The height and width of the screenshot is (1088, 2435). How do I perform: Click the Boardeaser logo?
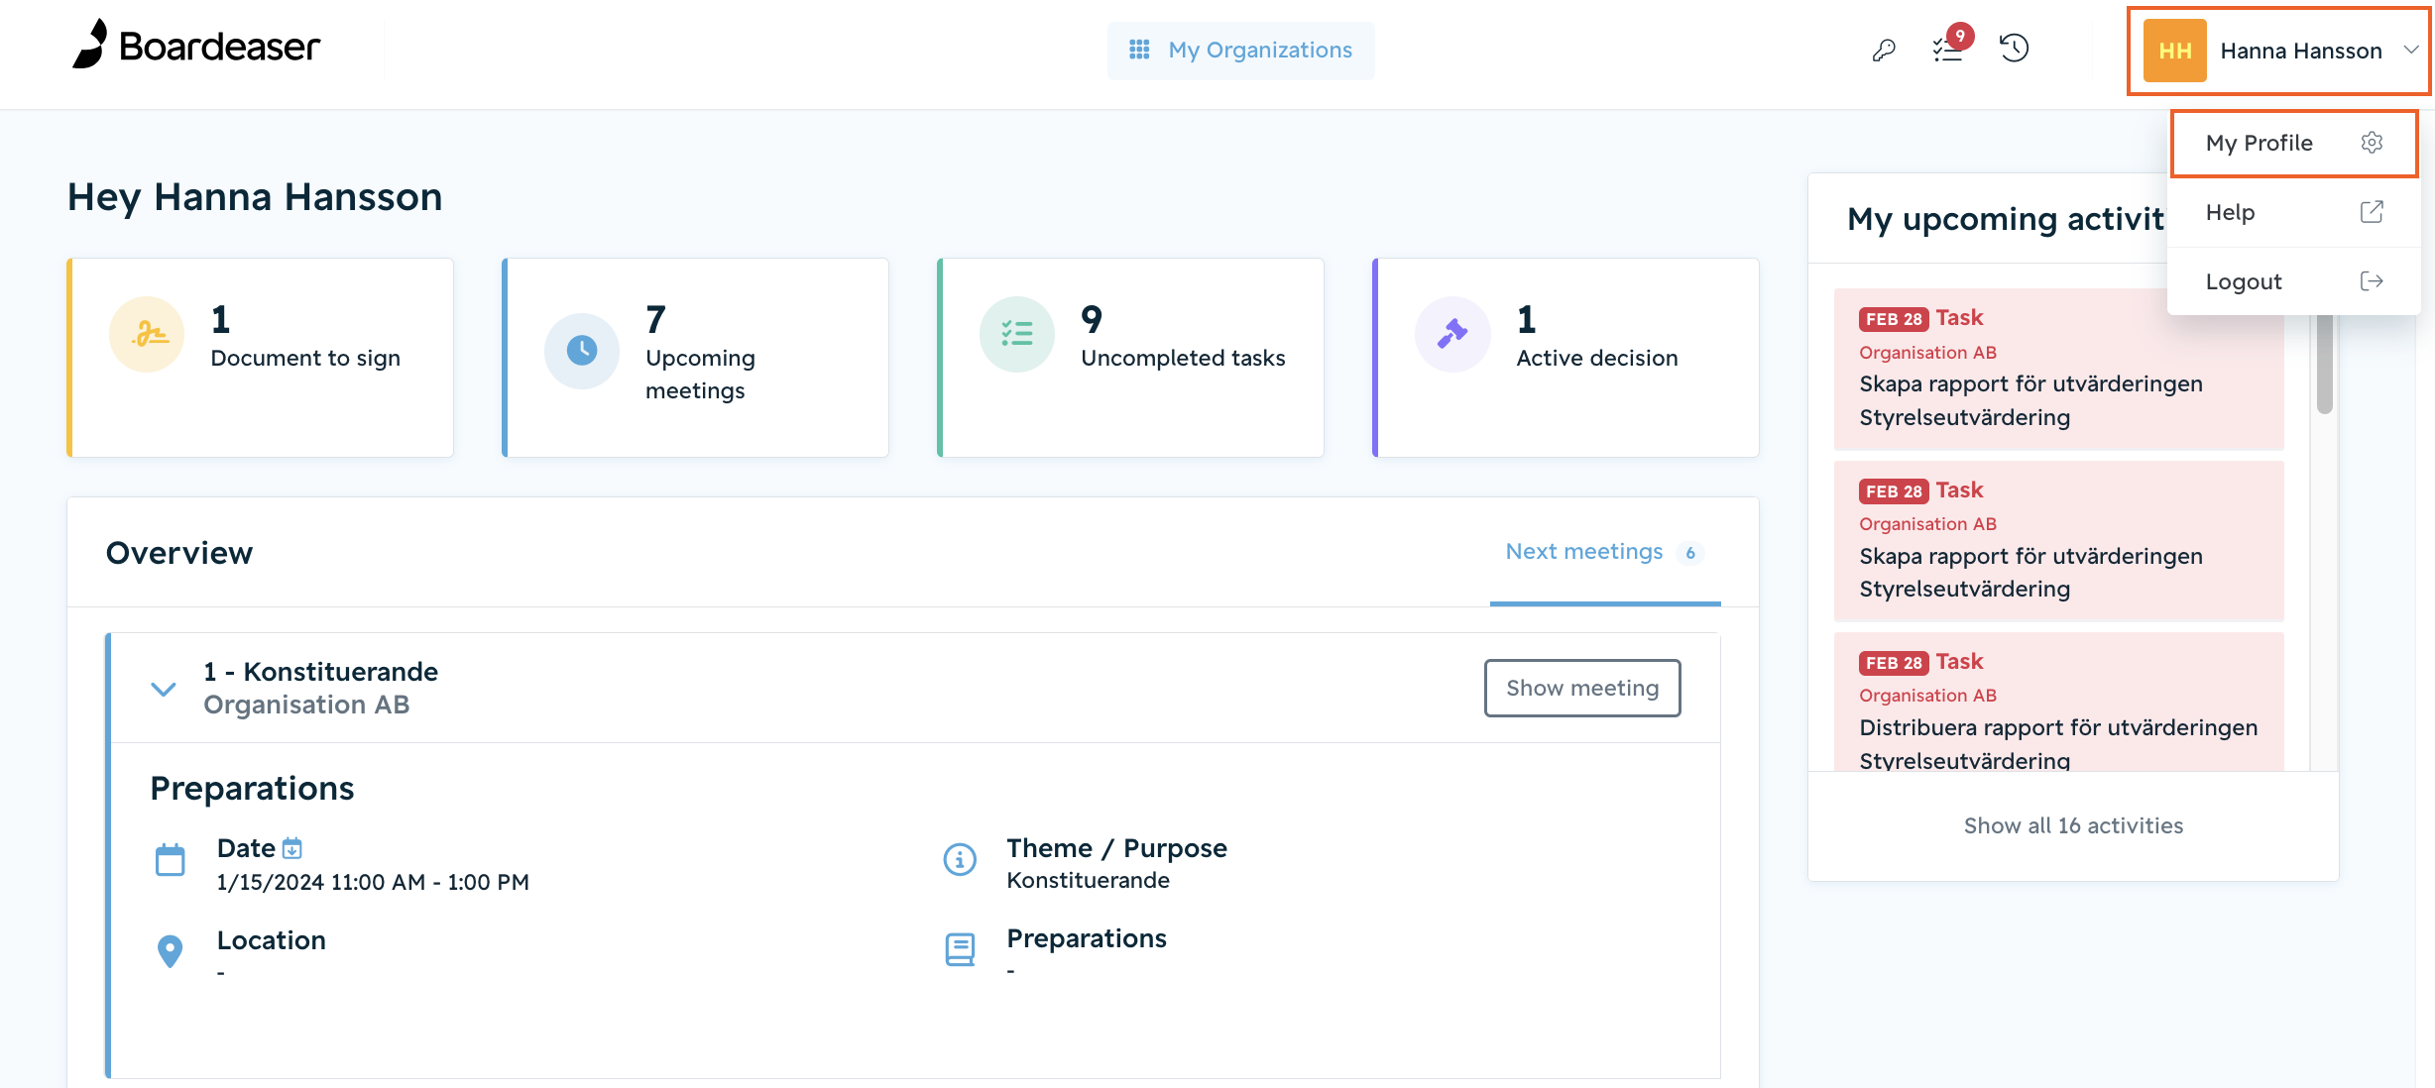[196, 46]
